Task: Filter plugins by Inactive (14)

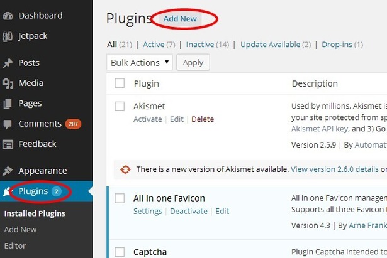Action: [208, 45]
